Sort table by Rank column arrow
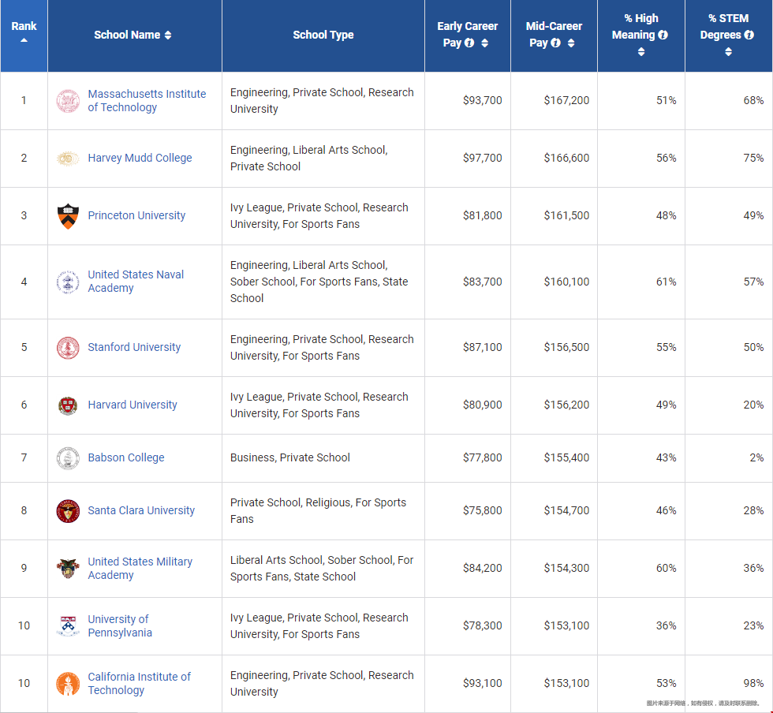Image resolution: width=773 pixels, height=713 pixels. pos(24,40)
